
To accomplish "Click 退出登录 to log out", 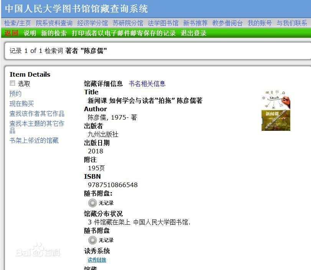I will click(194, 33).
